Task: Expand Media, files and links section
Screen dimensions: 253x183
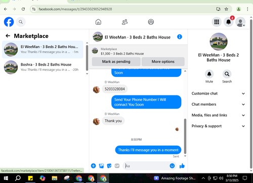Action: [x=218, y=115]
